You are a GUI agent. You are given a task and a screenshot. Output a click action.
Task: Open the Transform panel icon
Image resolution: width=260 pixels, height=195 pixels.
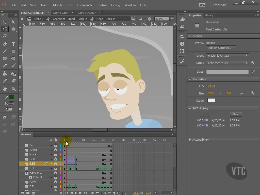[x=182, y=51]
